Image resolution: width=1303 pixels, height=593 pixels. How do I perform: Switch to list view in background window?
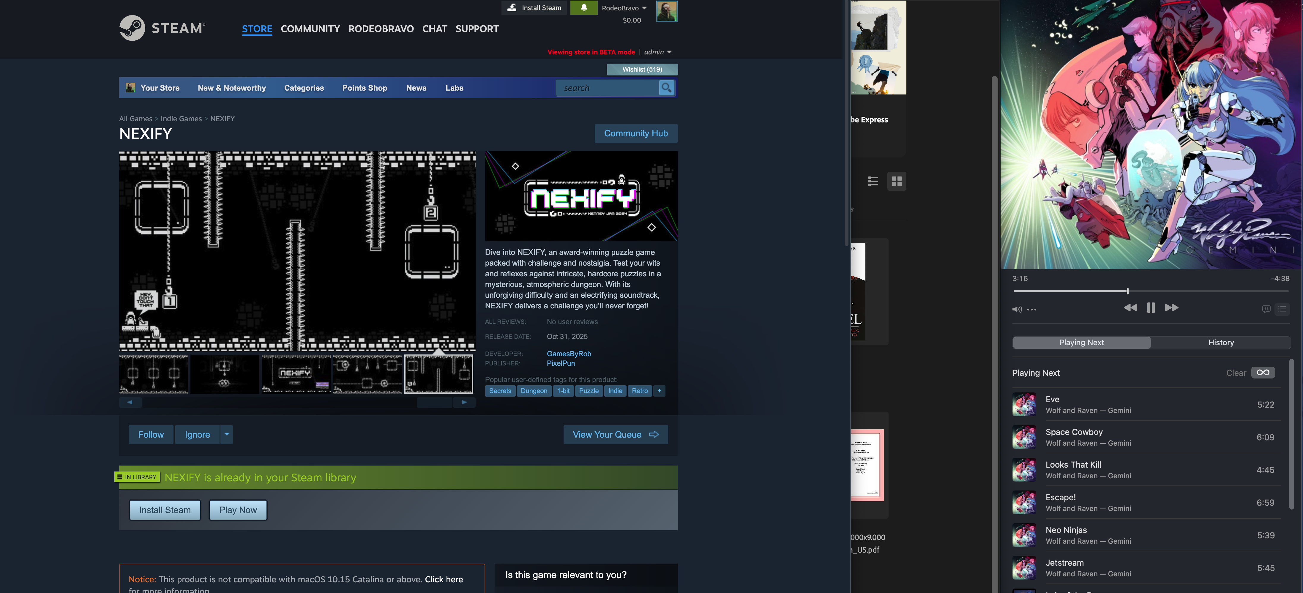coord(873,181)
